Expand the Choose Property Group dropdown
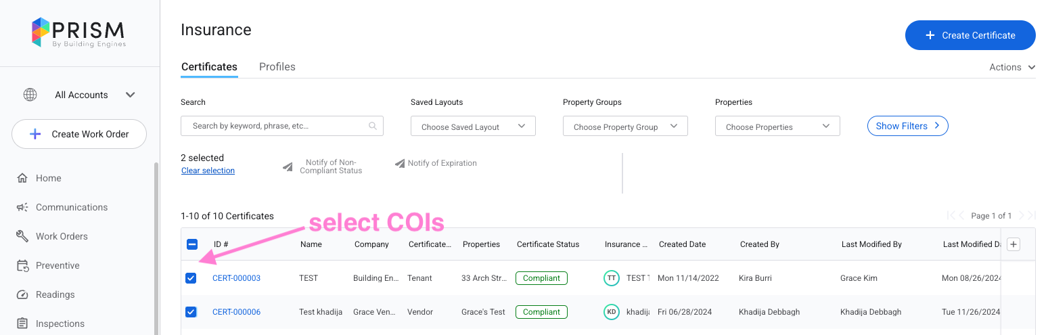This screenshot has width=1048, height=335. tap(625, 127)
